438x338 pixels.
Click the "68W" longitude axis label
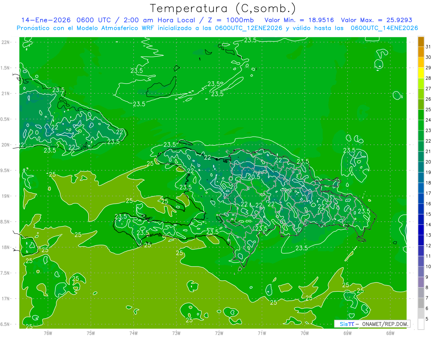tap(390, 333)
